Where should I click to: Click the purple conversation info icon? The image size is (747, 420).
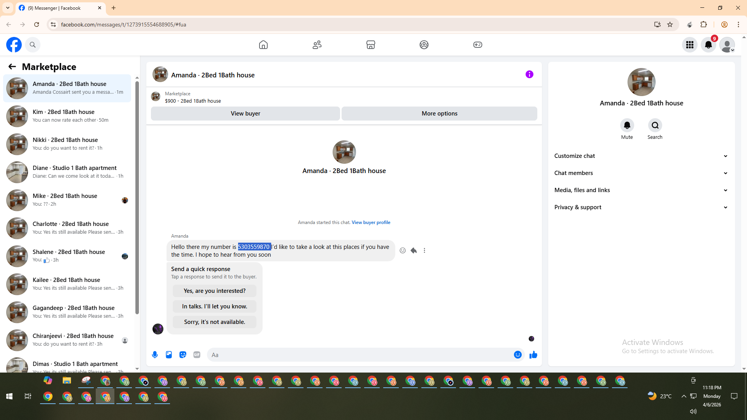click(x=530, y=74)
